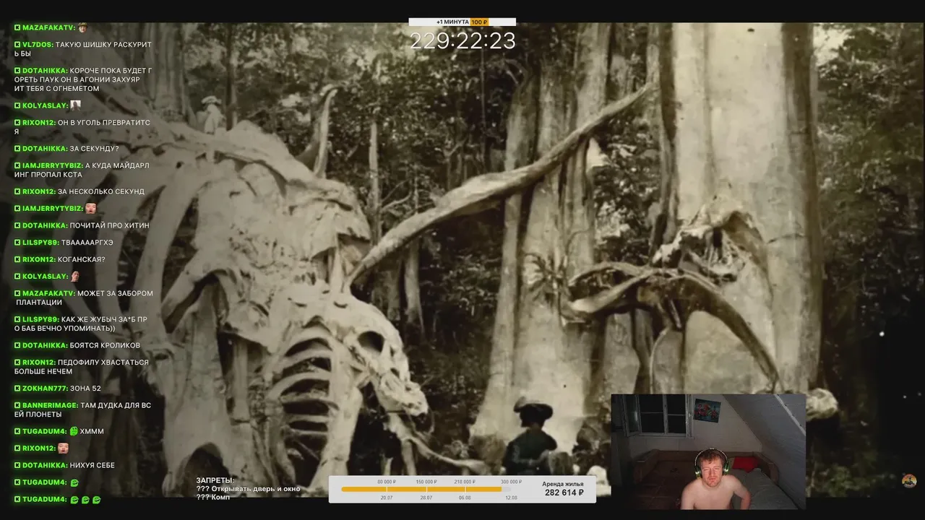Click the 20.07 date under the bar
Image resolution: width=925 pixels, height=520 pixels.
coord(387,498)
